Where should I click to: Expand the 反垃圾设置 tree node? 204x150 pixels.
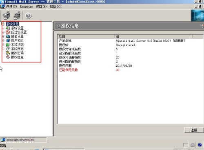[x=3, y=32]
